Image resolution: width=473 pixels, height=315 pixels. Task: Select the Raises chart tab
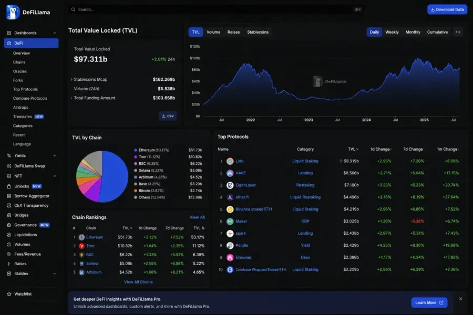(233, 32)
